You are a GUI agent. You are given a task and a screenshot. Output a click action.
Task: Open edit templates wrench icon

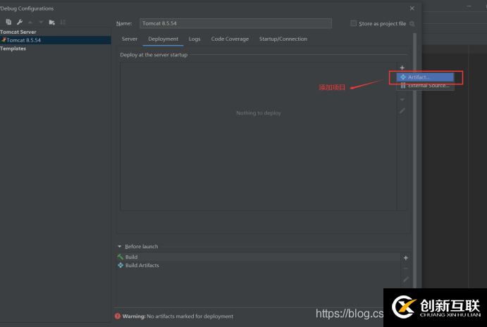point(20,22)
